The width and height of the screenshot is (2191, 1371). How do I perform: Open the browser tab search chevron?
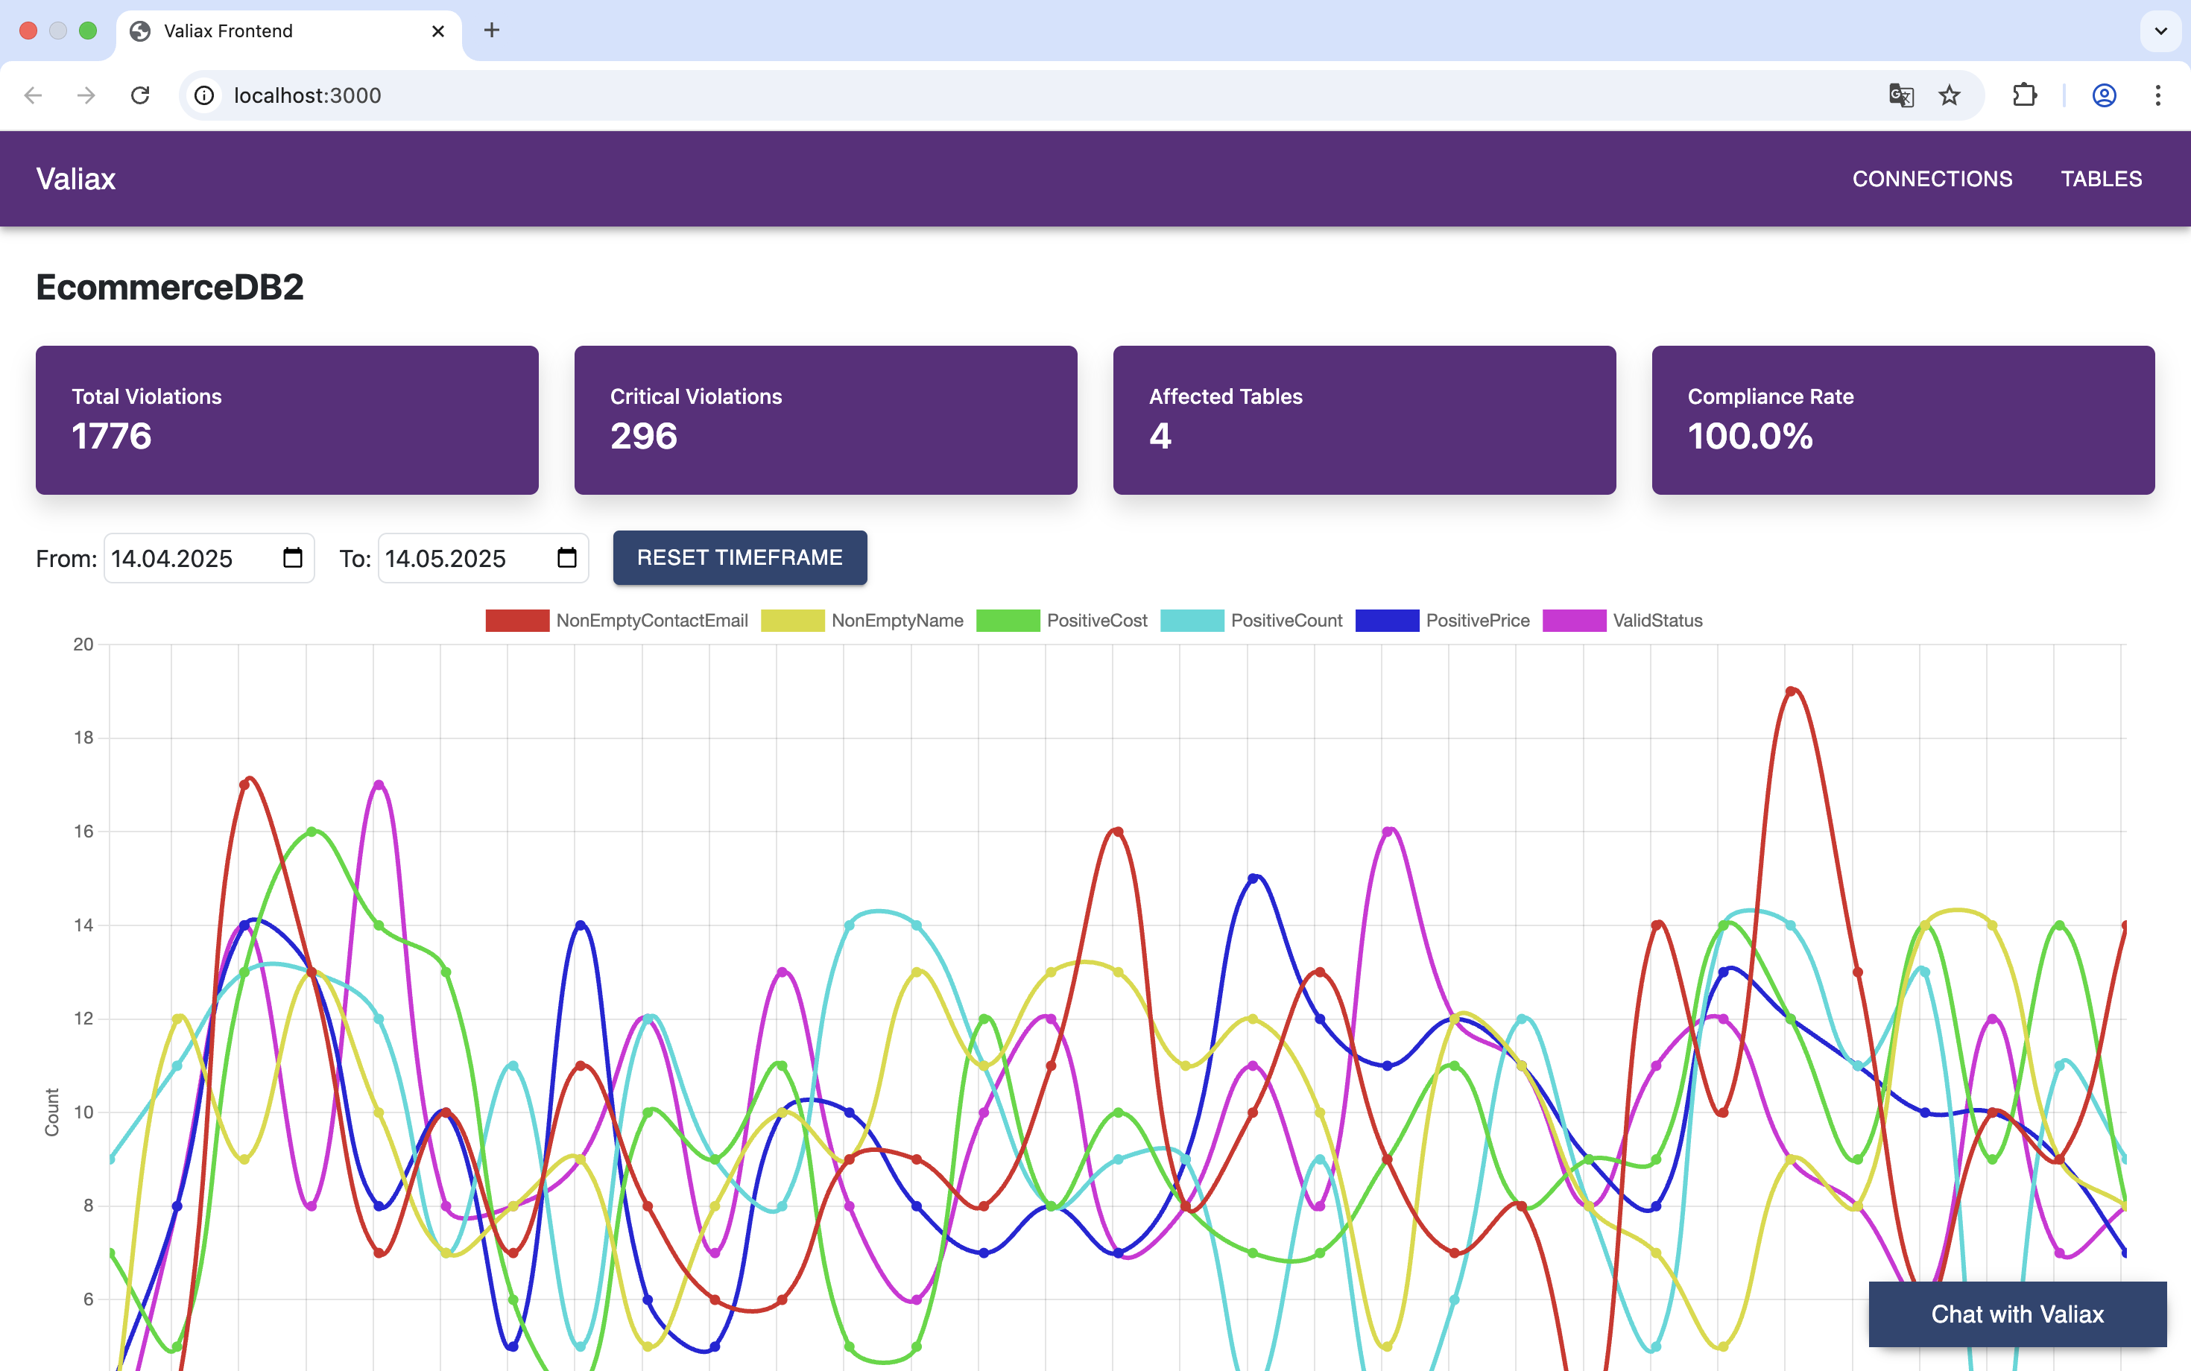coord(2161,31)
